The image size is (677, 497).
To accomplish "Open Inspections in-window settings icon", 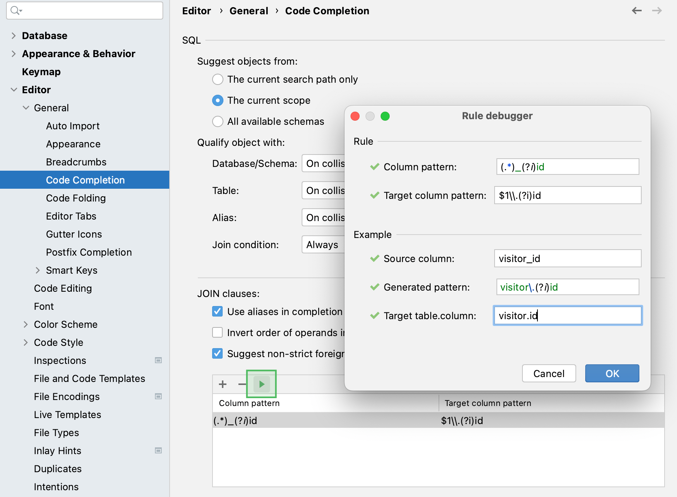I will click(158, 360).
